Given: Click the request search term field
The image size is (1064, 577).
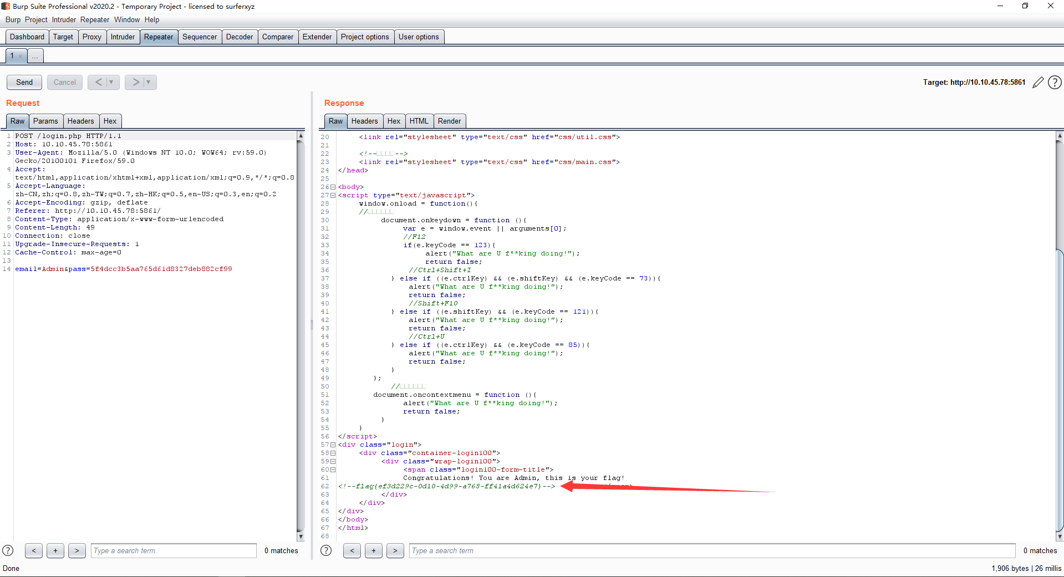Looking at the screenshot, I should [174, 550].
